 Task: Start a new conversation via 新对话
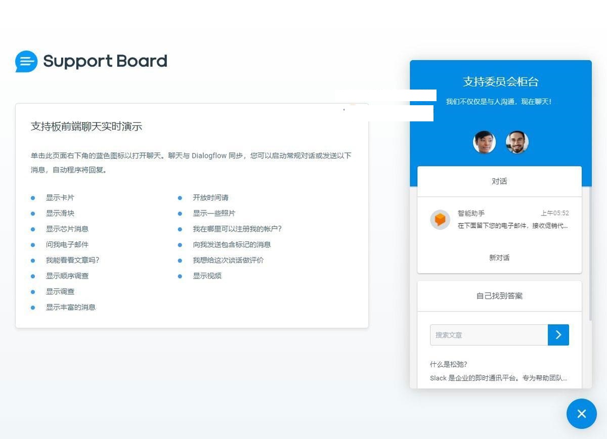point(499,258)
